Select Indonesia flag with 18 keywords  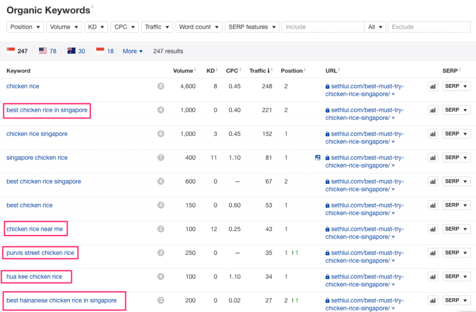[105, 51]
